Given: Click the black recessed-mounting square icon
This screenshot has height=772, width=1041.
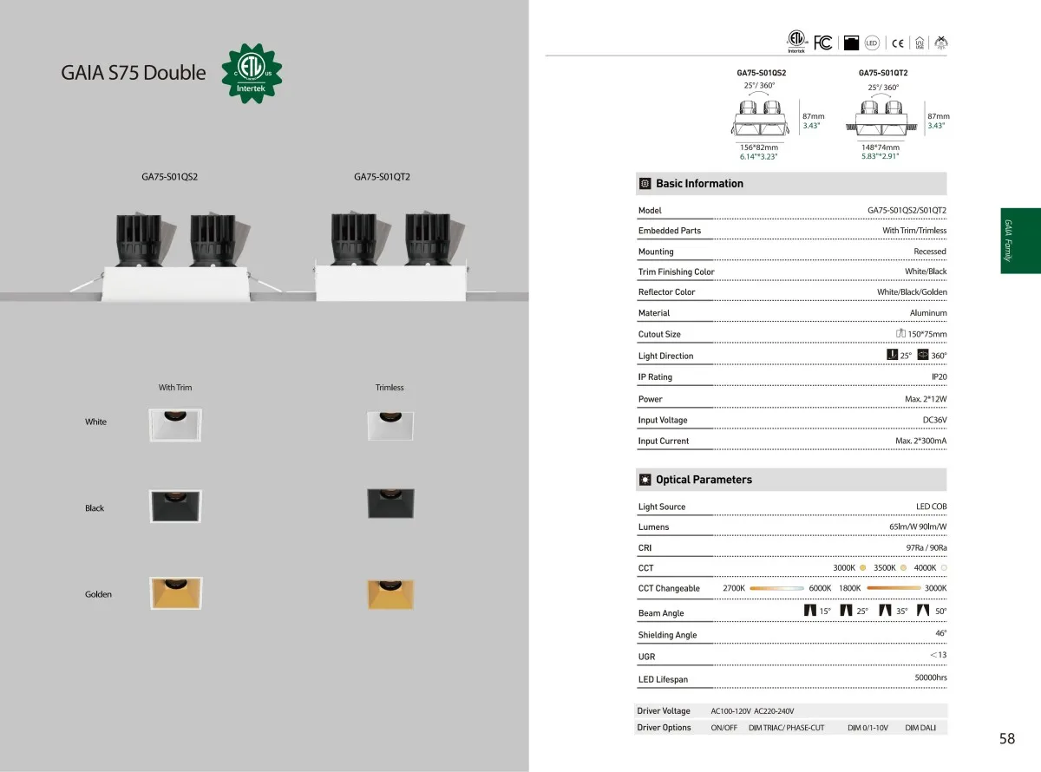Looking at the screenshot, I should coord(850,43).
